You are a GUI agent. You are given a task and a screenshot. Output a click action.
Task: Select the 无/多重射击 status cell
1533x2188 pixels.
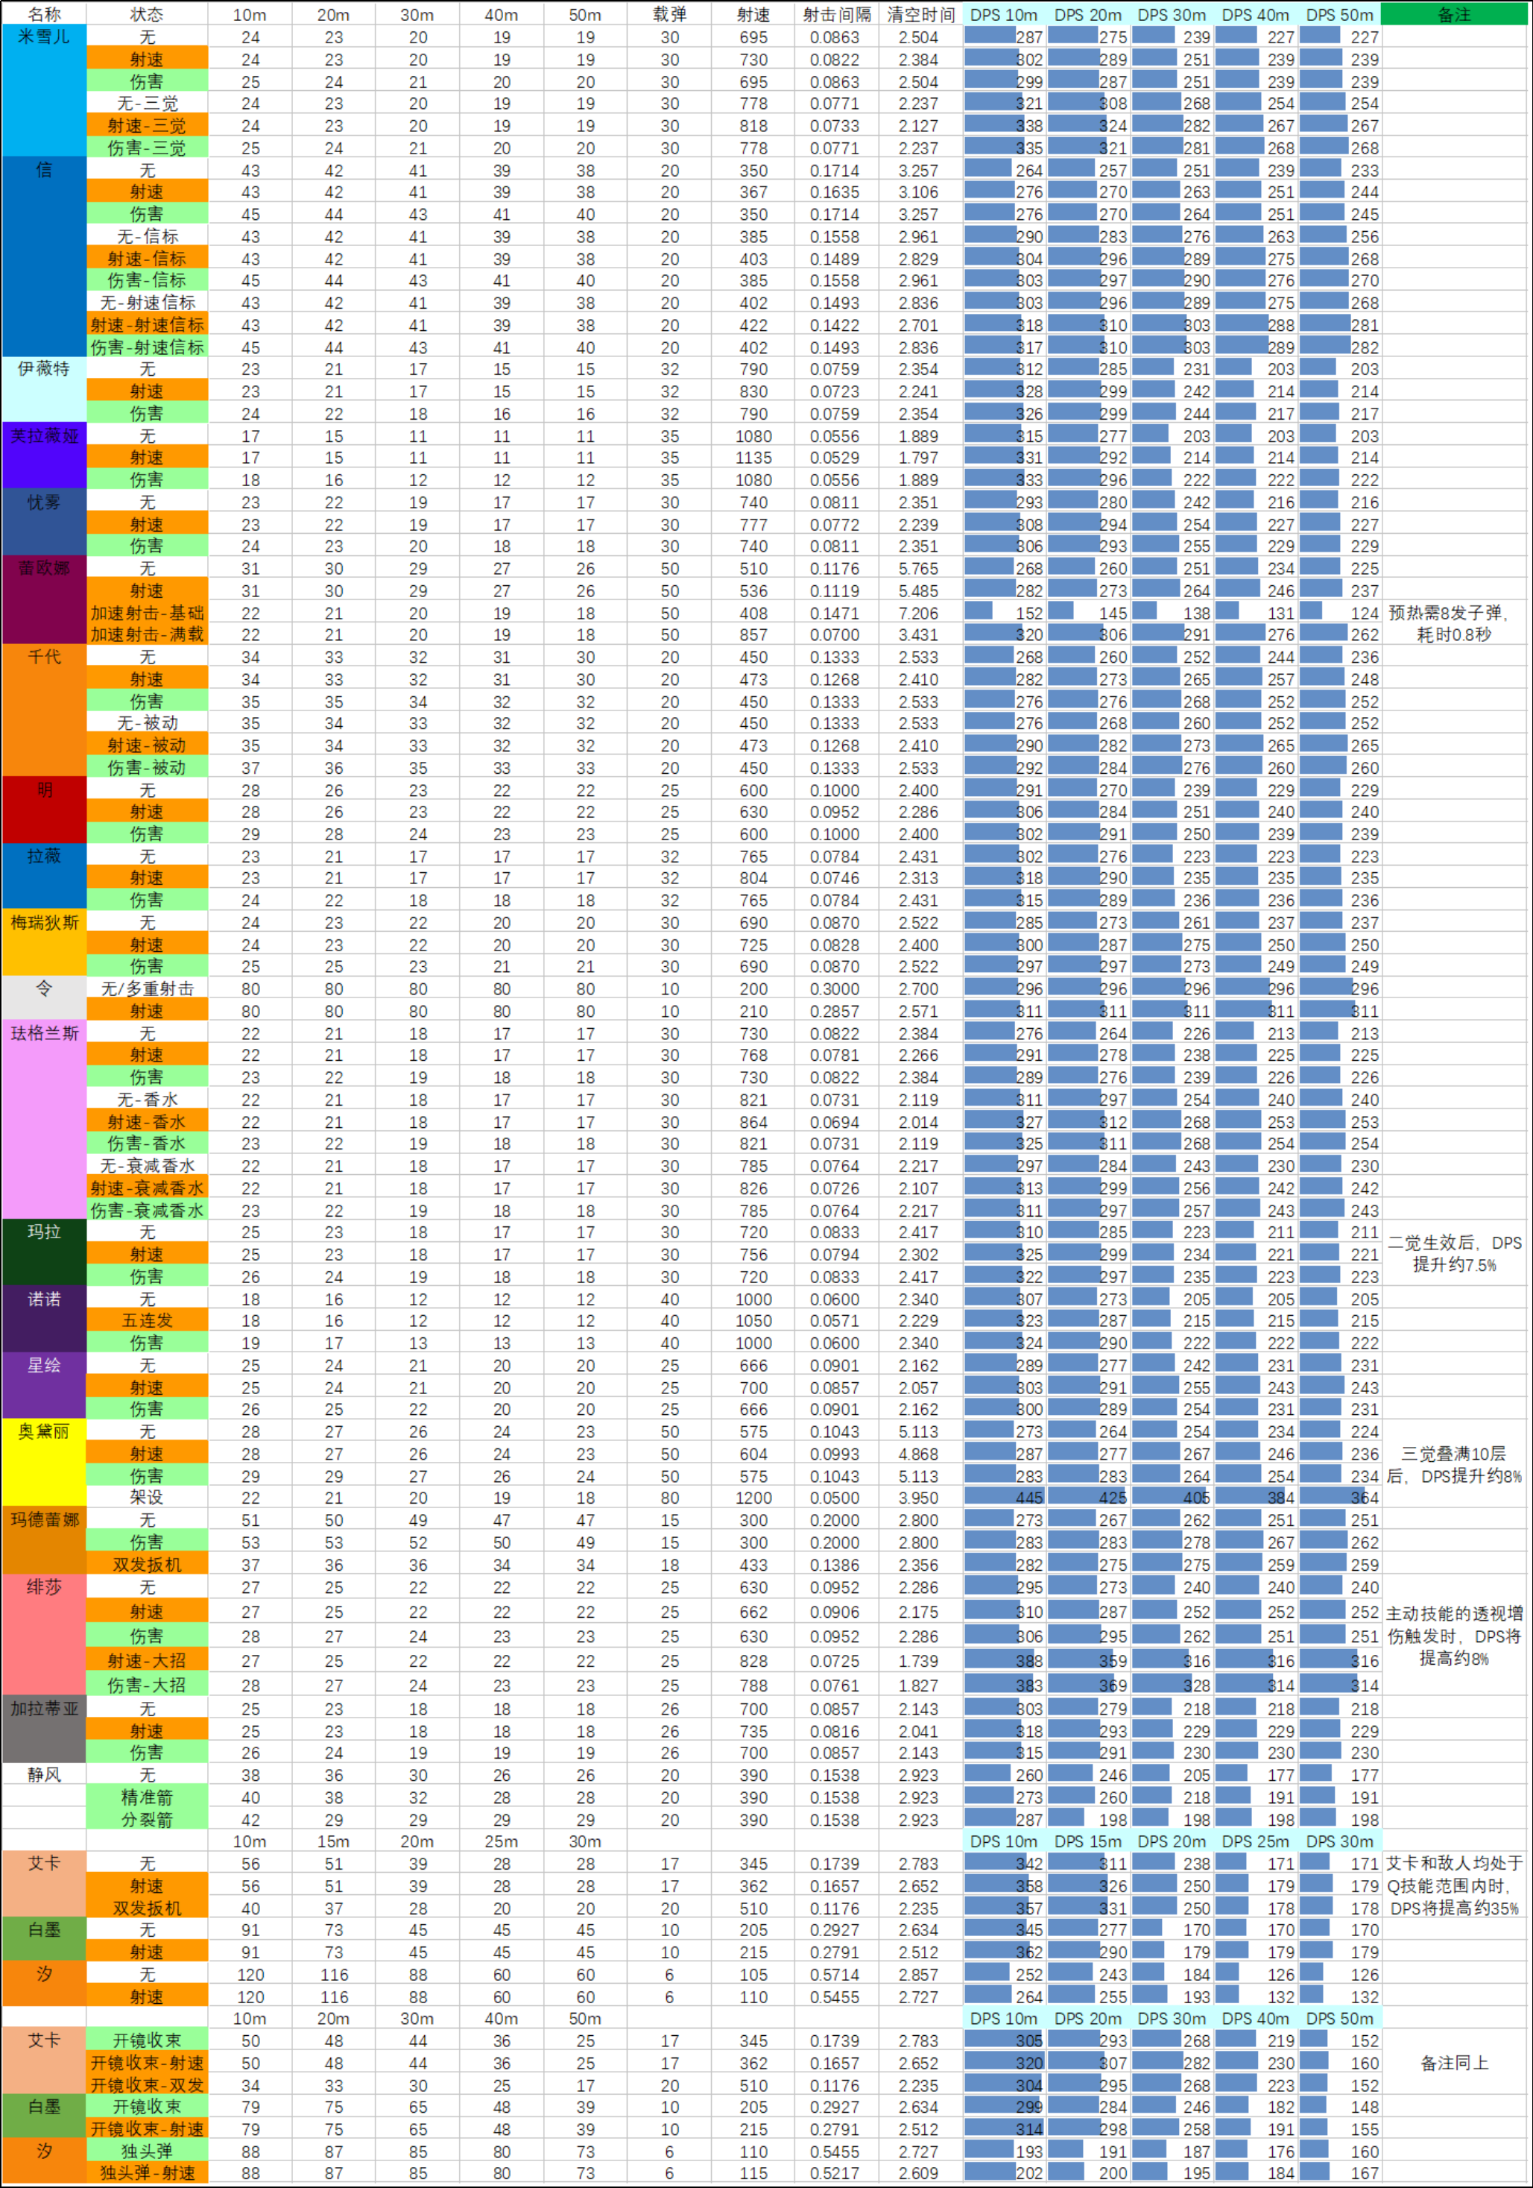click(147, 989)
